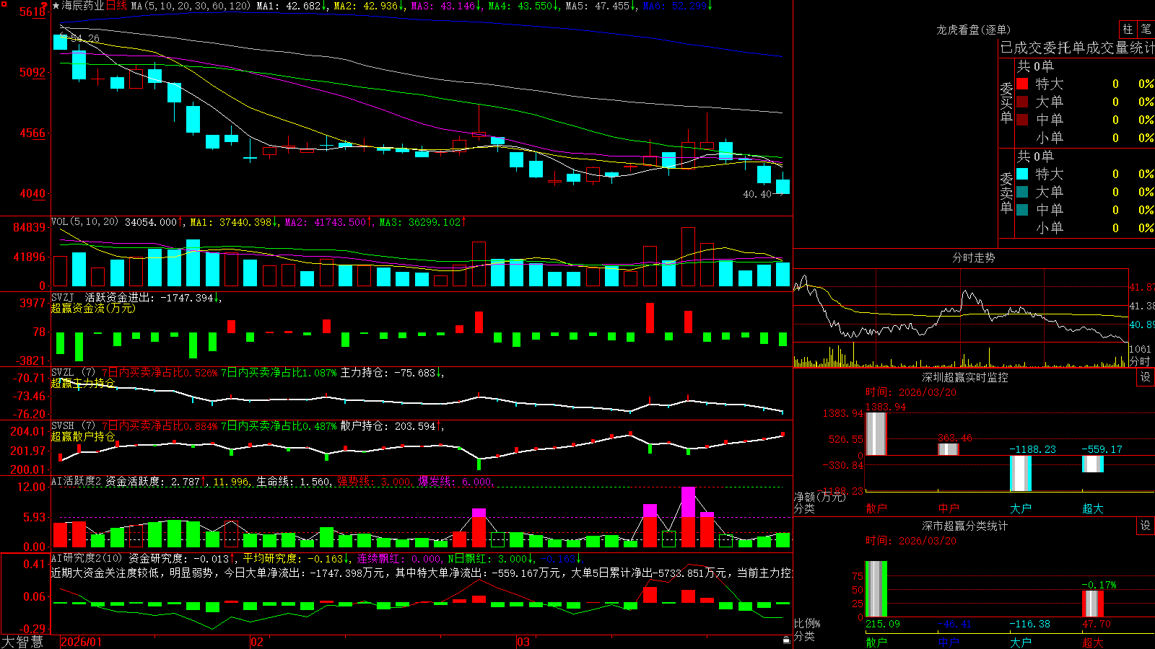Screen dimensions: 1155x649
Task: Click the dark red 大单 buy-order swatch
Action: click(x=1022, y=102)
